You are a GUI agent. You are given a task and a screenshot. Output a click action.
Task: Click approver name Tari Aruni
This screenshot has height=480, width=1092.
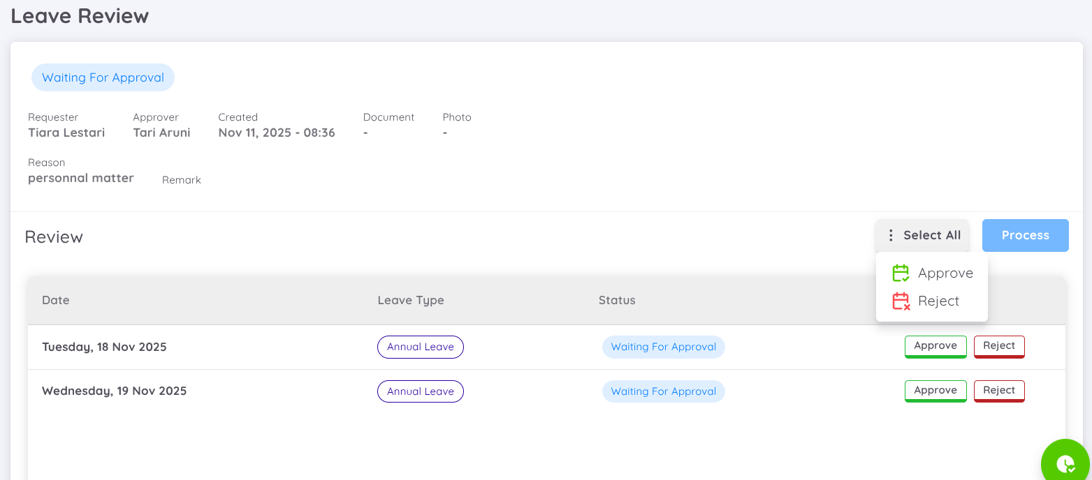(x=161, y=133)
